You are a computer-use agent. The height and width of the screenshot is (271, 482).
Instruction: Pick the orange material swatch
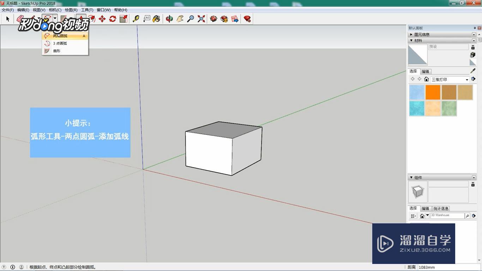(x=433, y=92)
